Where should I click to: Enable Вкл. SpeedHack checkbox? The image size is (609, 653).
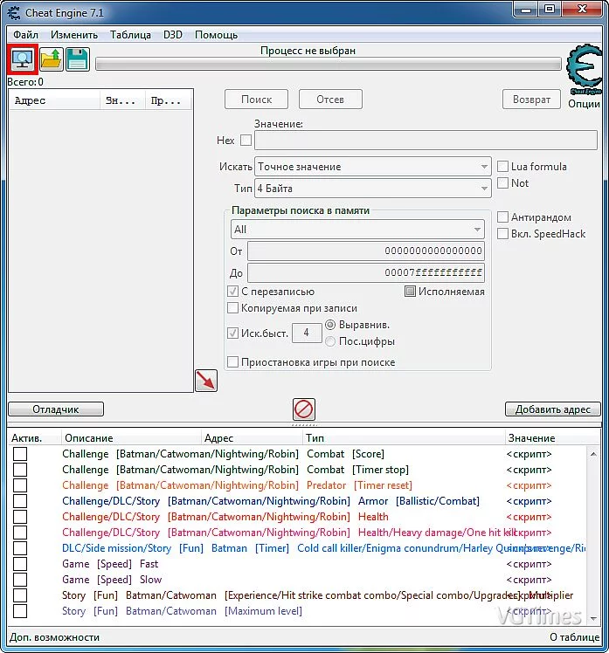pyautogui.click(x=502, y=234)
